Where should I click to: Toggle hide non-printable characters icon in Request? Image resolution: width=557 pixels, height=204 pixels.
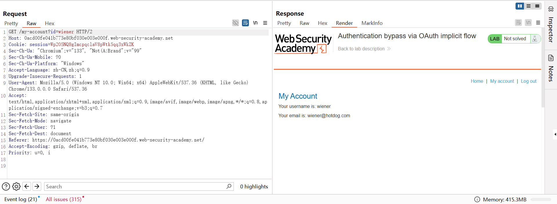[x=235, y=23]
